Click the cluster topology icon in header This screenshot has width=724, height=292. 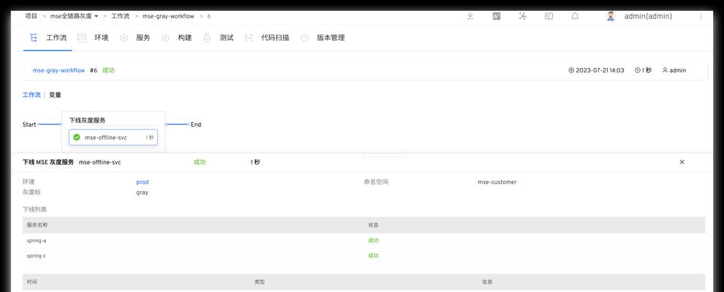pos(523,16)
